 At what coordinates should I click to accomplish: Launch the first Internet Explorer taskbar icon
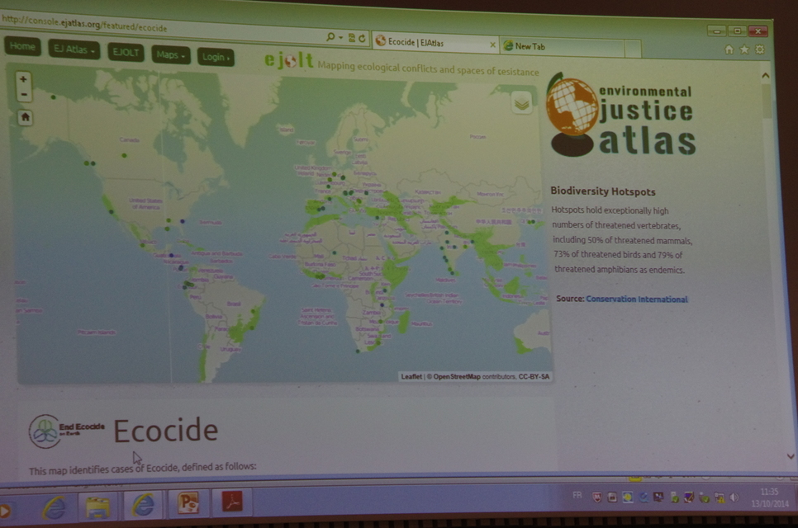click(x=54, y=507)
